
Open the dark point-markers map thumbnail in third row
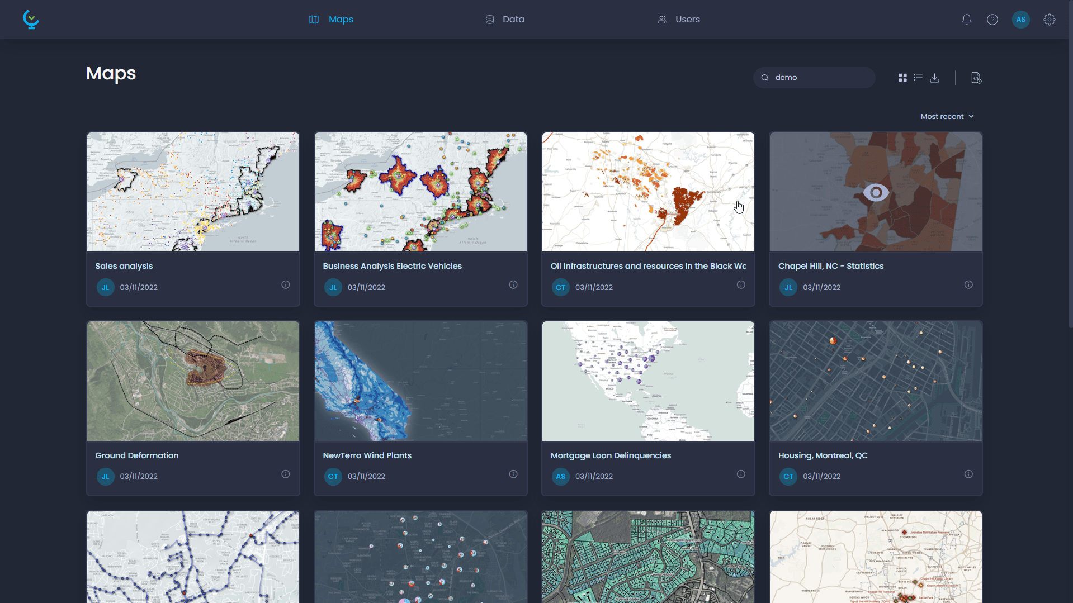pos(420,557)
